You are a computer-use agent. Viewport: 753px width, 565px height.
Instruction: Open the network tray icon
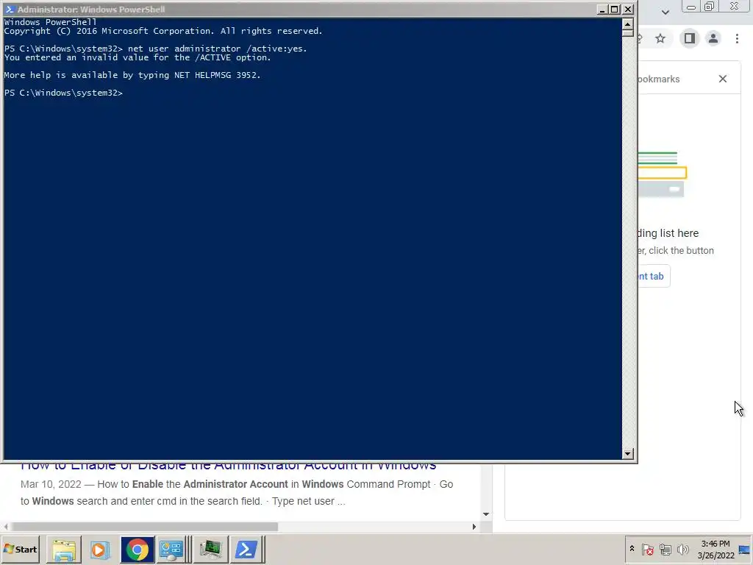[665, 549]
